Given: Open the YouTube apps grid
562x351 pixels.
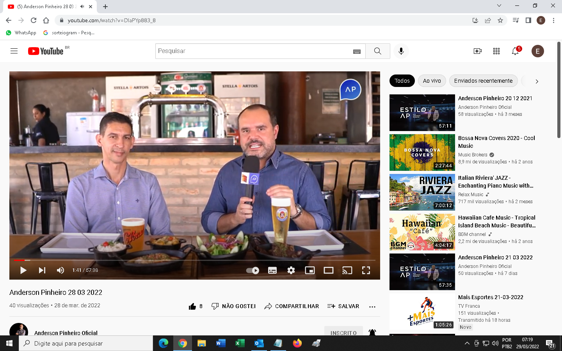Looking at the screenshot, I should pyautogui.click(x=496, y=51).
